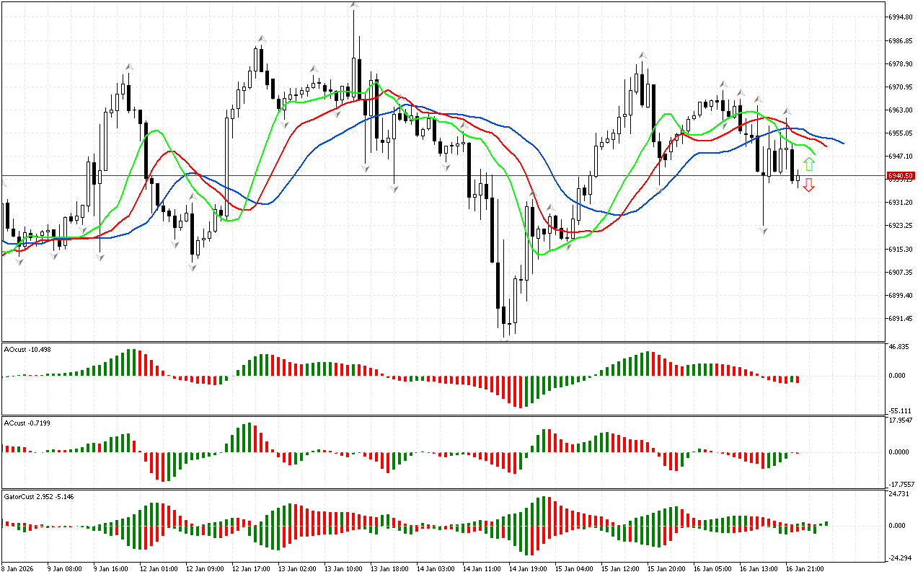
Task: Click the green up arrow beside the last candle
Action: coord(809,164)
